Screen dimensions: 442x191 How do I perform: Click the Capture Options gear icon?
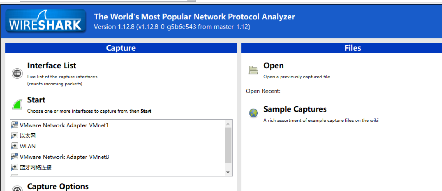[17, 188]
